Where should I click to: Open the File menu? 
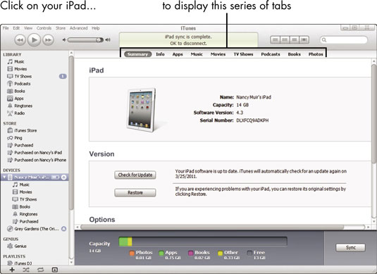[6, 28]
